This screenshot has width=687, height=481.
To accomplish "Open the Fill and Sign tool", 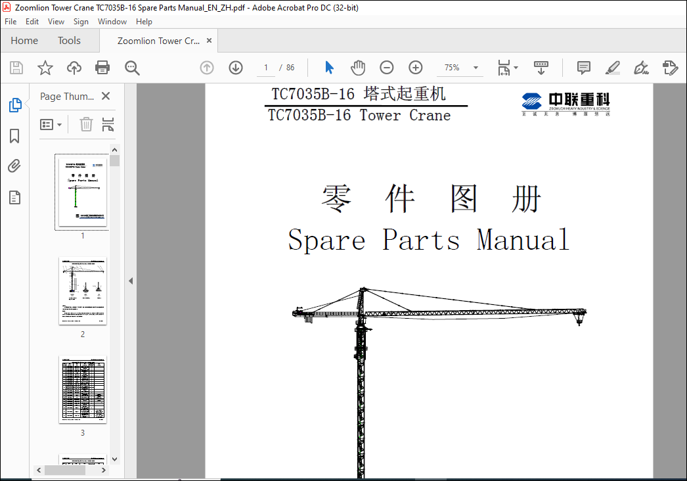I will click(641, 68).
